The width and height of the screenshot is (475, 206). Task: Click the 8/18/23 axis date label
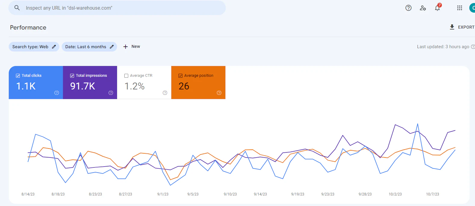click(x=58, y=194)
